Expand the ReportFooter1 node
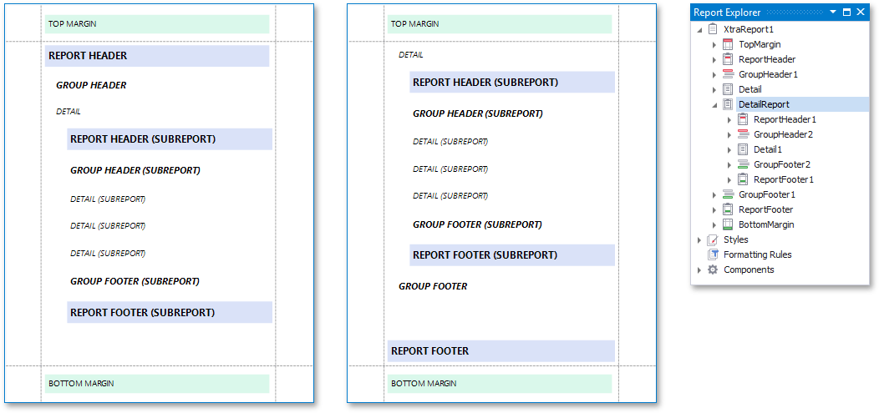The height and width of the screenshot is (413, 879). 729,180
